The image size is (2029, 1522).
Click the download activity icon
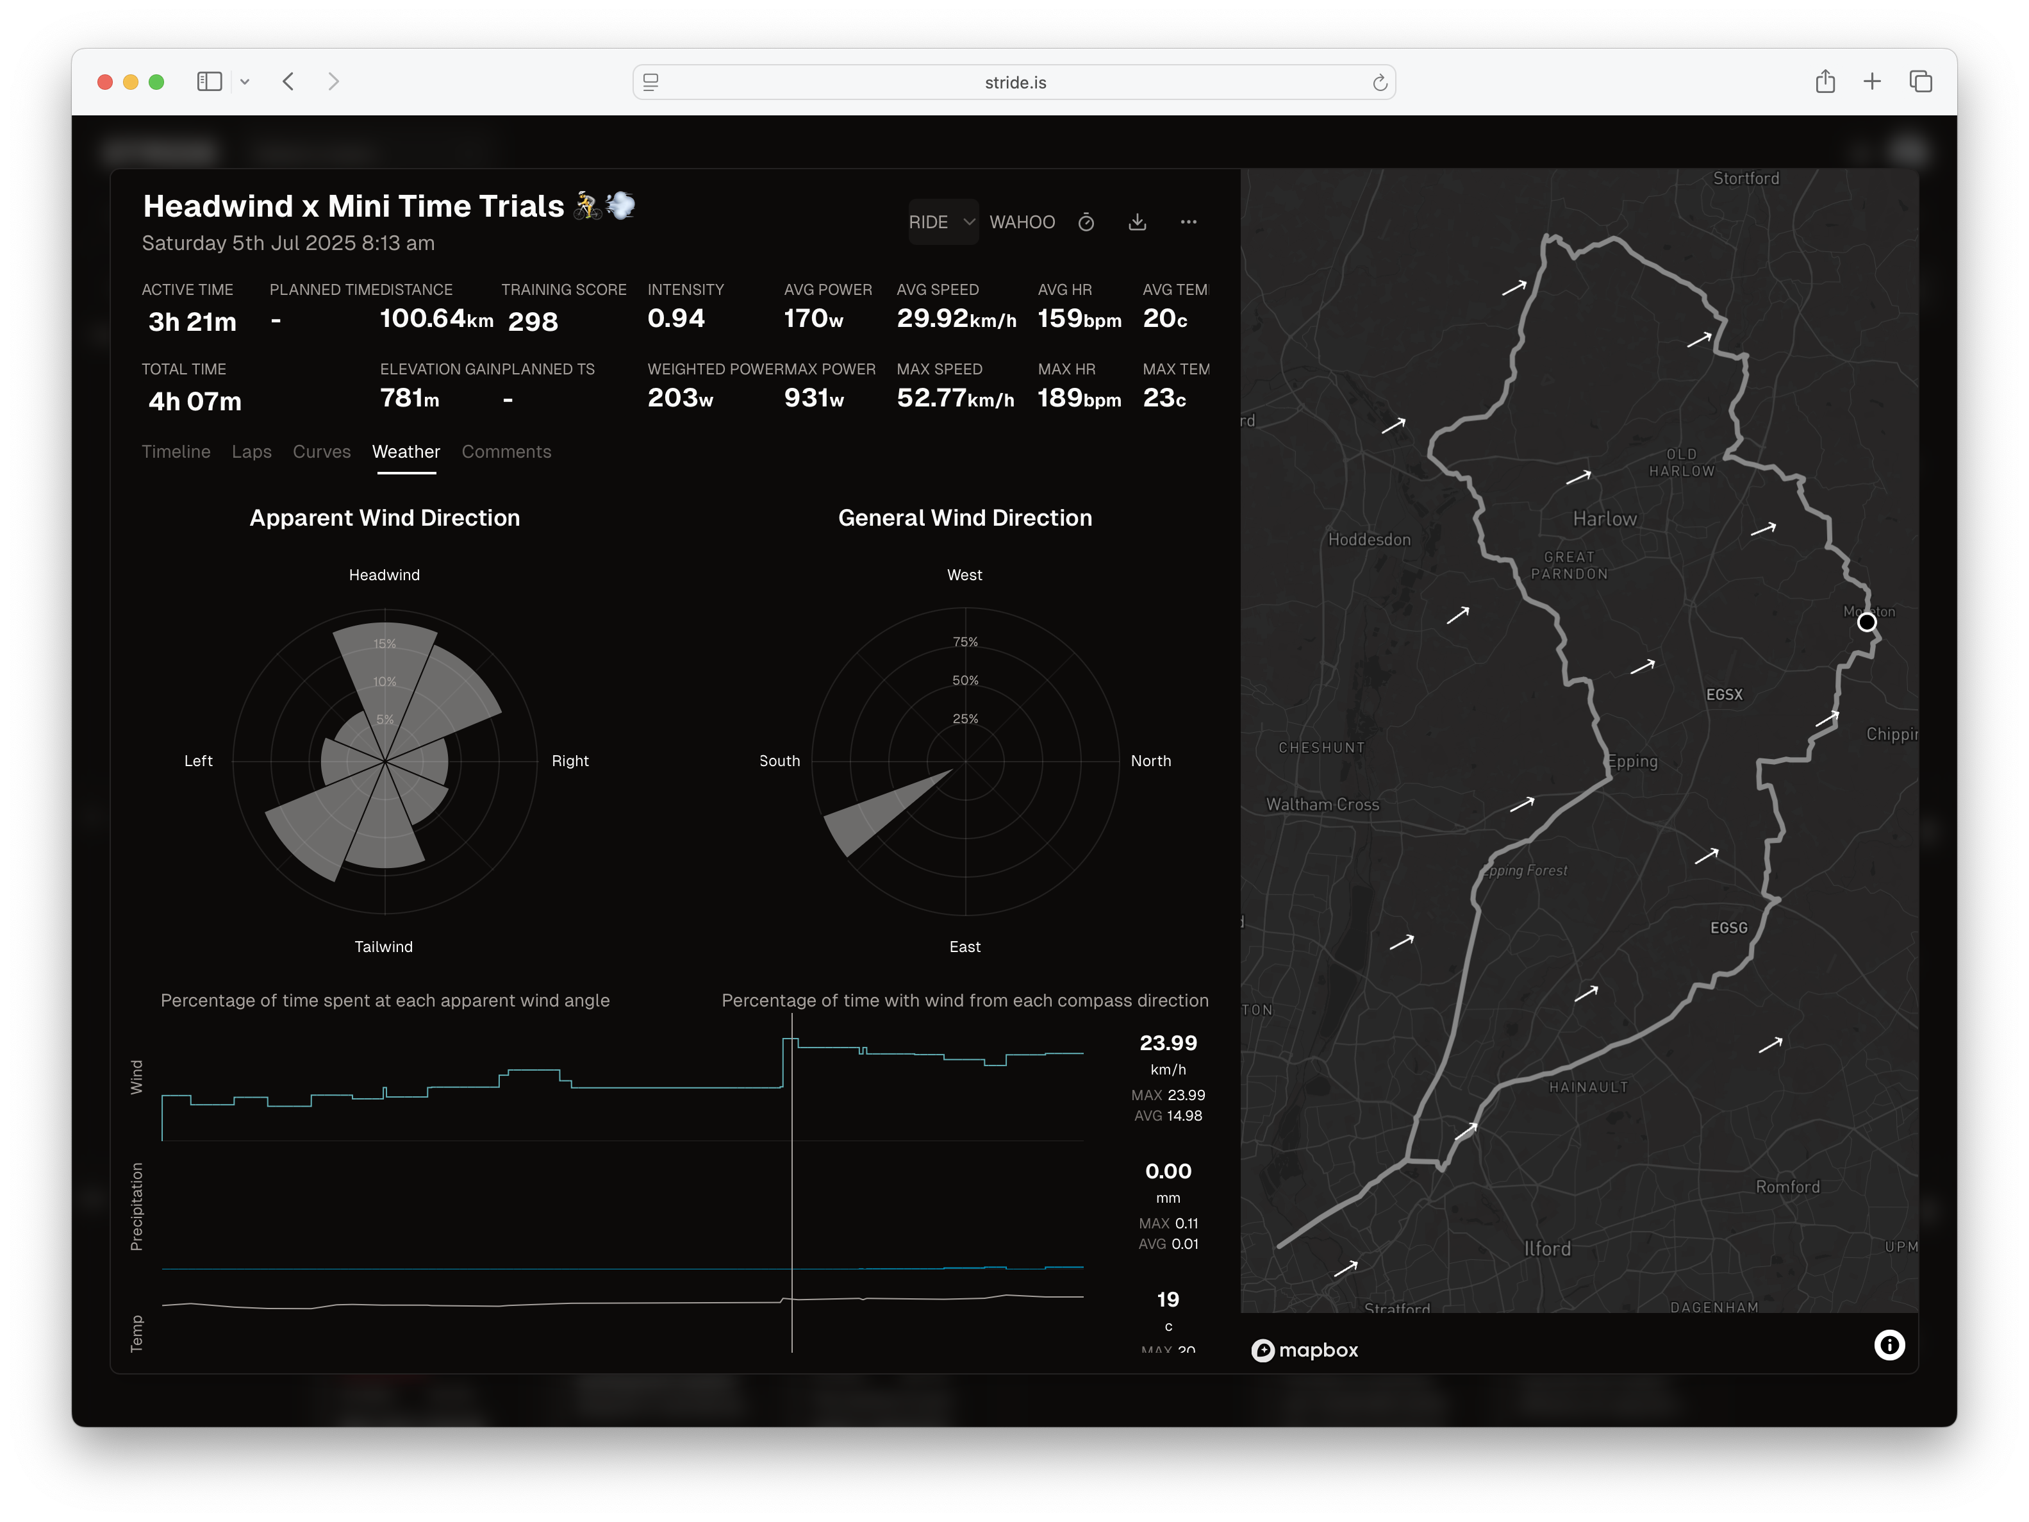point(1138,222)
